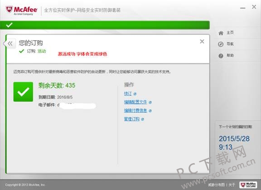The width and height of the screenshot is (261, 190).
Task: Click the 操作 heading
Action: [129, 85]
